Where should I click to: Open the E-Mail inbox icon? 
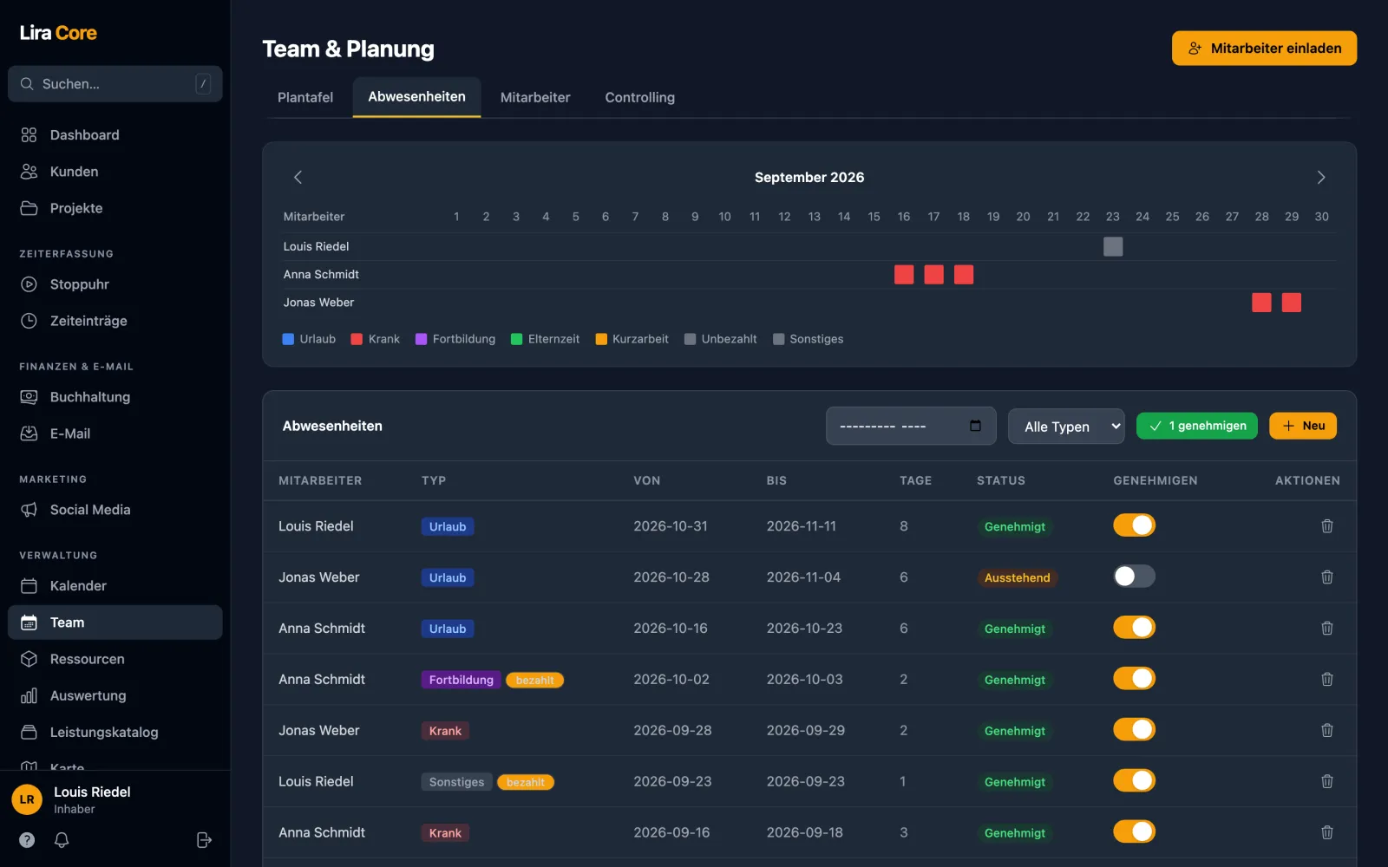tap(29, 433)
